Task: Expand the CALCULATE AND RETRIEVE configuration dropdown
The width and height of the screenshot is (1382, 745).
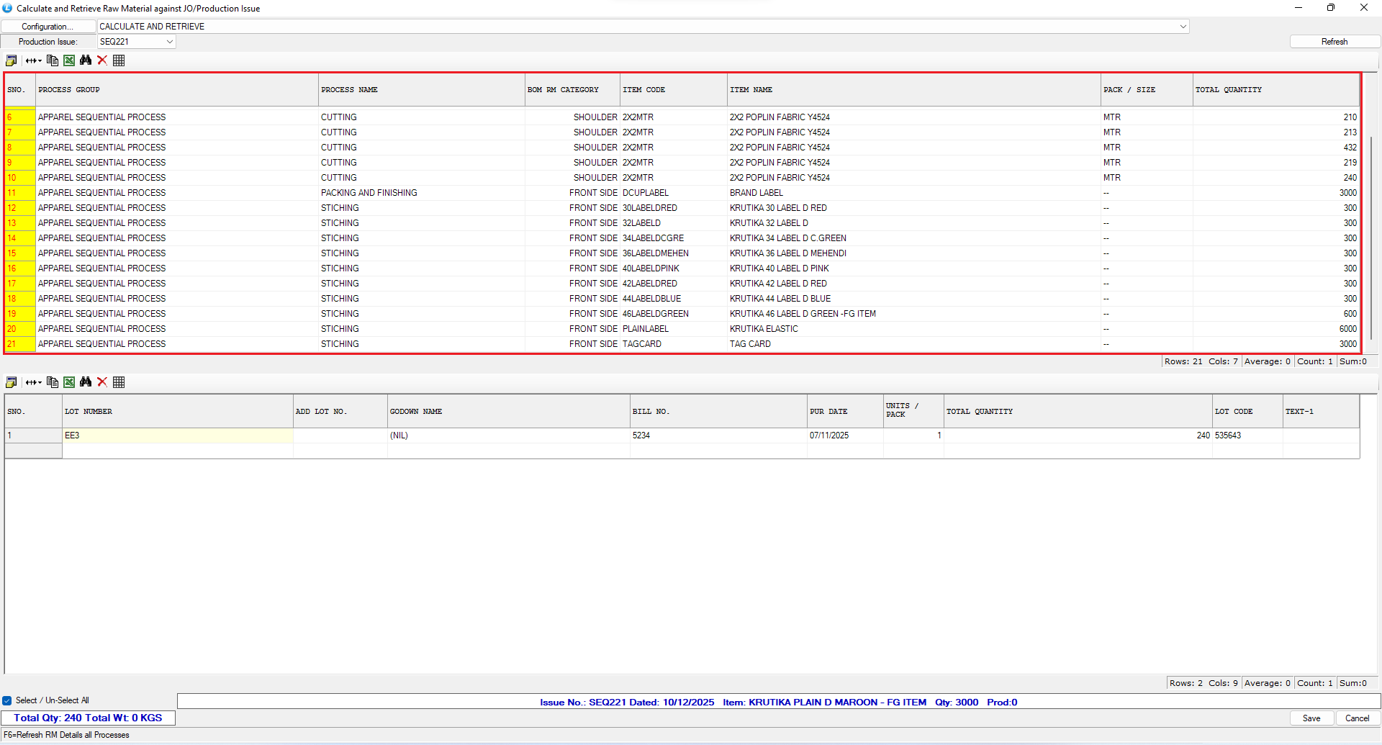Action: 1183,27
